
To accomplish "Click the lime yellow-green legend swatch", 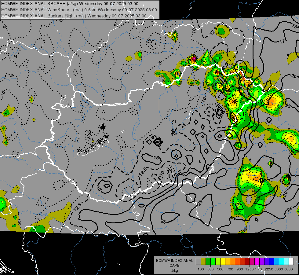I will [x=218, y=261].
